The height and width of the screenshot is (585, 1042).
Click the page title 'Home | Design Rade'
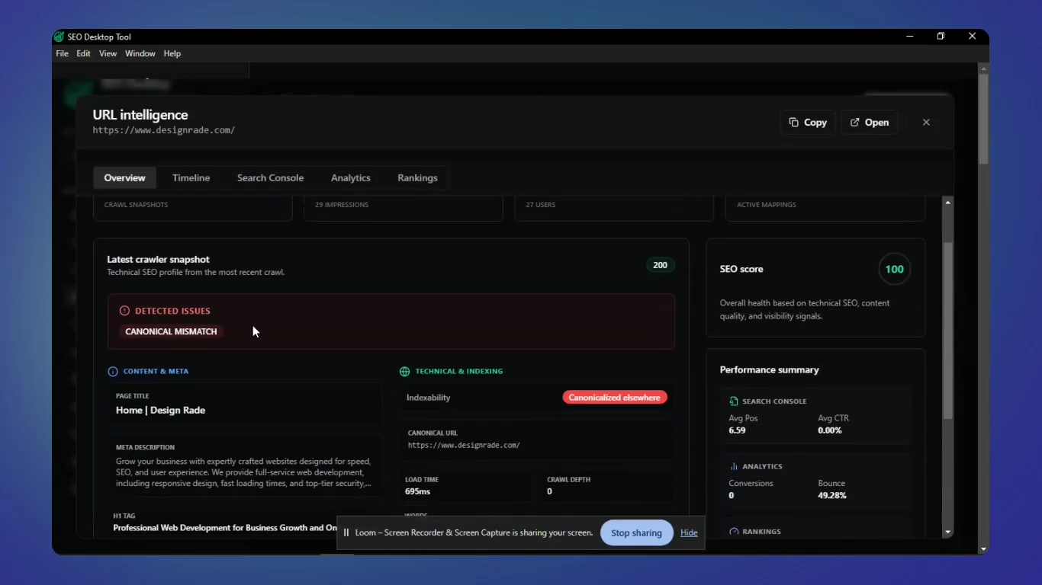click(x=160, y=411)
